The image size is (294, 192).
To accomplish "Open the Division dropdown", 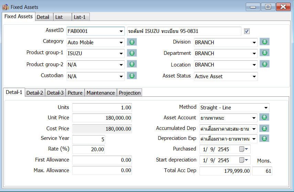I will coord(254,43).
